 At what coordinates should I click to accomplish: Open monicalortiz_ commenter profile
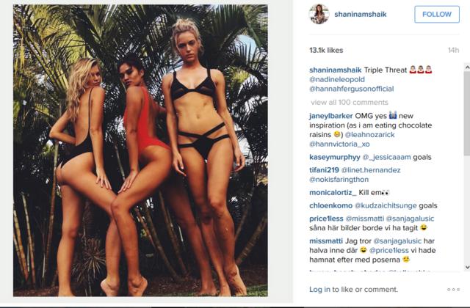point(333,192)
